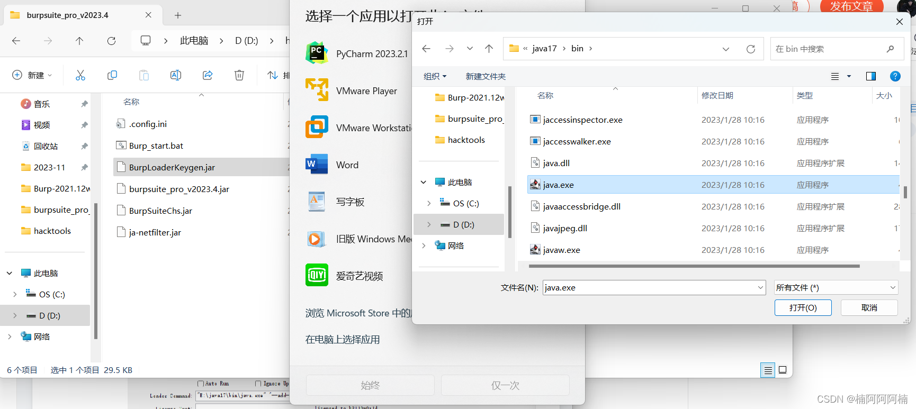Click the refresh icon in Explorer window
The image size is (916, 409).
(111, 41)
